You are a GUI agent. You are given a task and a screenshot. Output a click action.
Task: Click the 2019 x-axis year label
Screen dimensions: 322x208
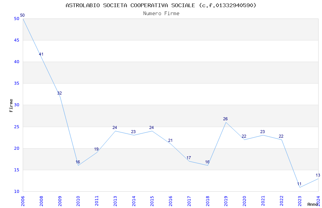click(x=226, y=201)
